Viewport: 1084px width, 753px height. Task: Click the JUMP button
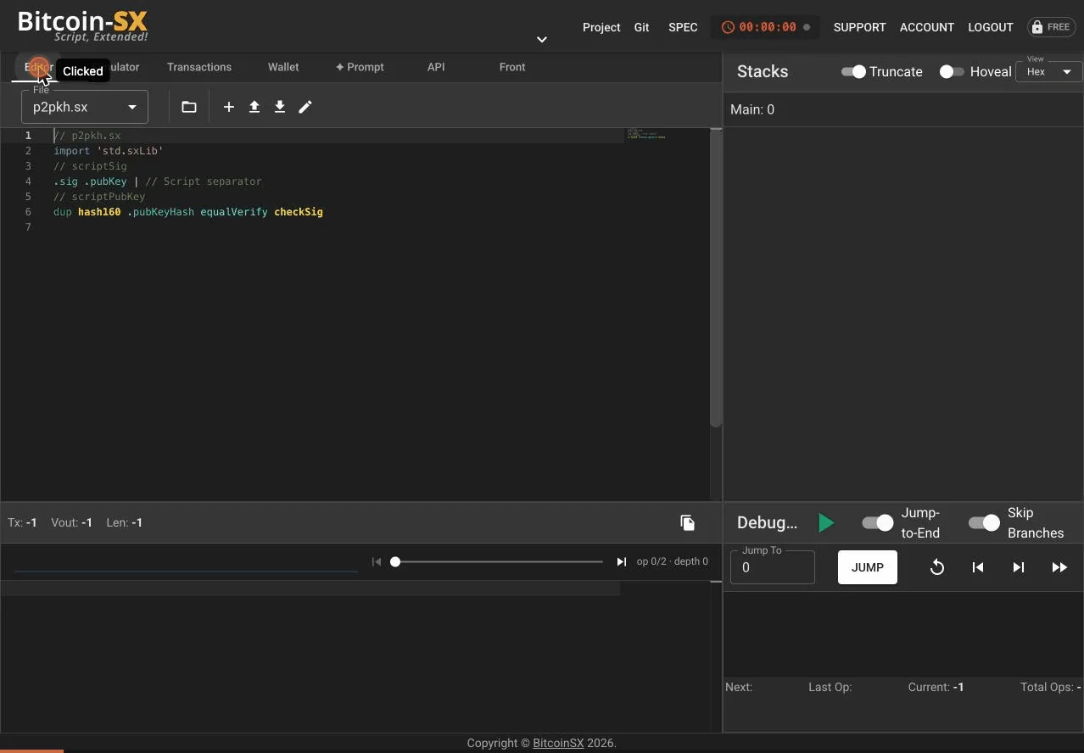click(x=868, y=567)
